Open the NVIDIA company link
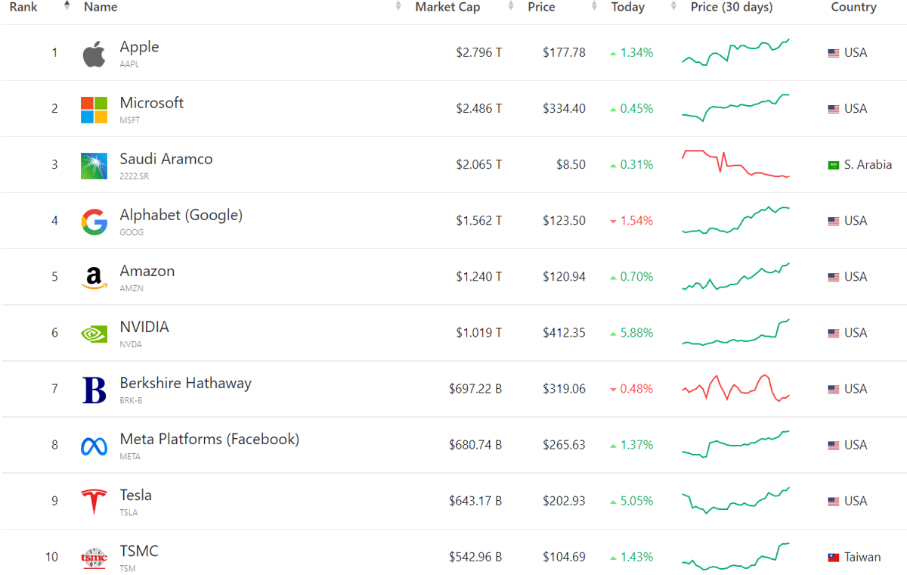This screenshot has width=907, height=575. (144, 327)
